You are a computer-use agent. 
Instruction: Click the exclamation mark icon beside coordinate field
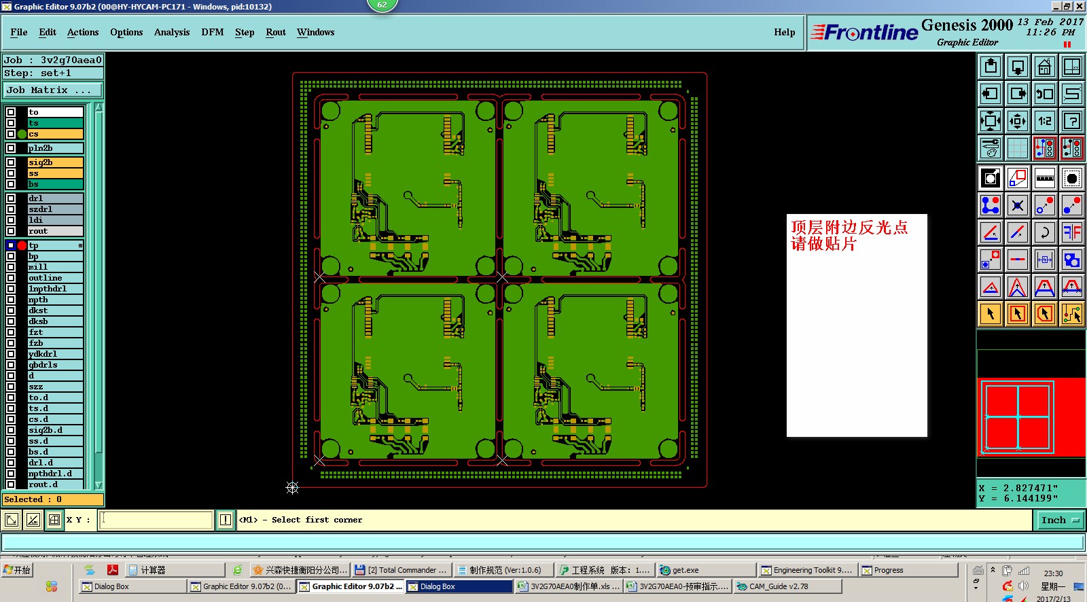226,520
